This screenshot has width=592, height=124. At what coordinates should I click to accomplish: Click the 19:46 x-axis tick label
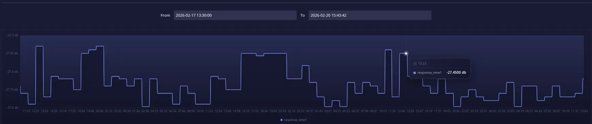click(90, 111)
